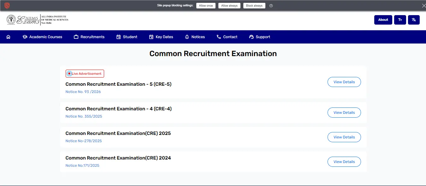This screenshot has height=186, width=426.
Task: Click the Common Recruitment Examination page heading
Action: 213,54
